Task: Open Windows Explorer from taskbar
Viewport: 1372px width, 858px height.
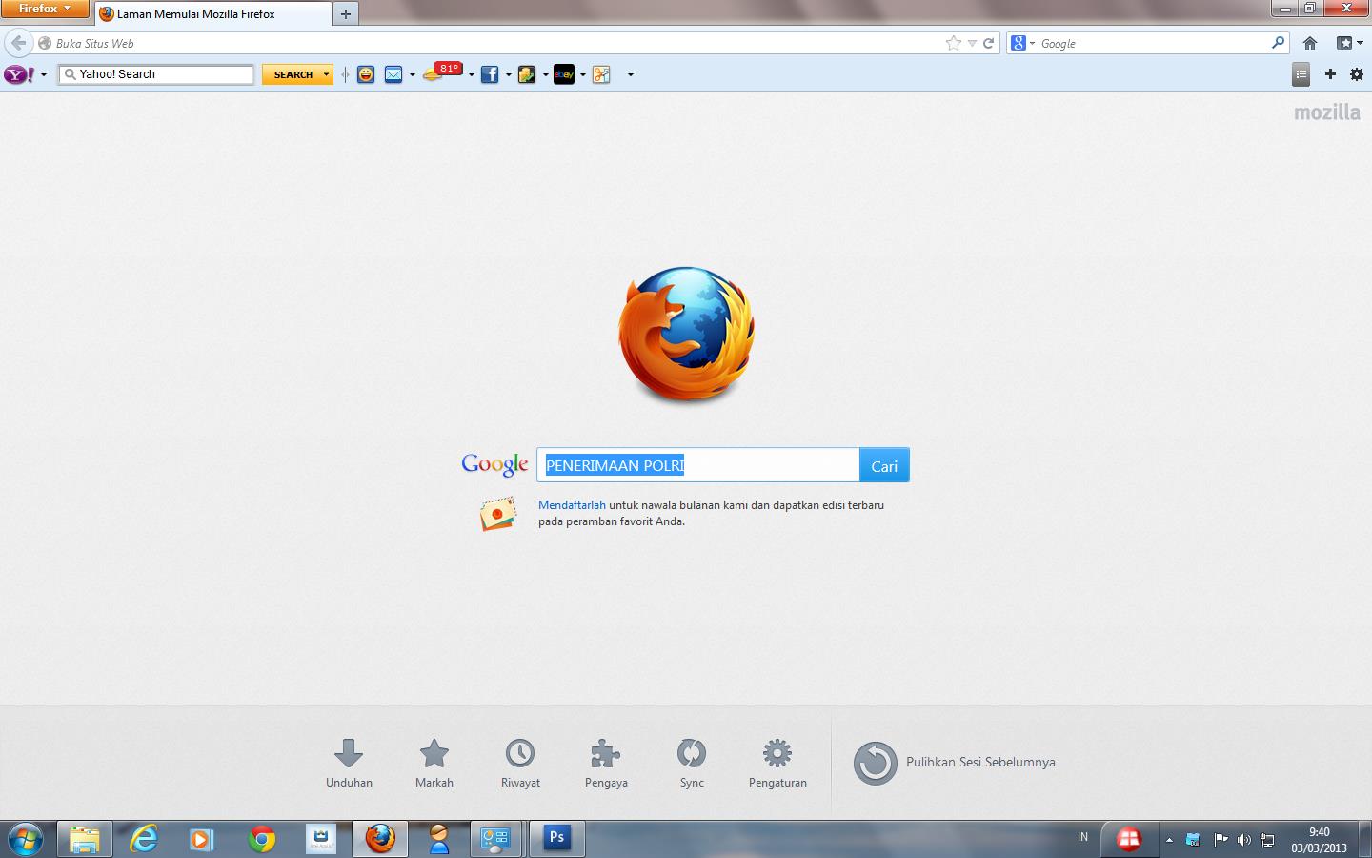Action: (x=85, y=839)
